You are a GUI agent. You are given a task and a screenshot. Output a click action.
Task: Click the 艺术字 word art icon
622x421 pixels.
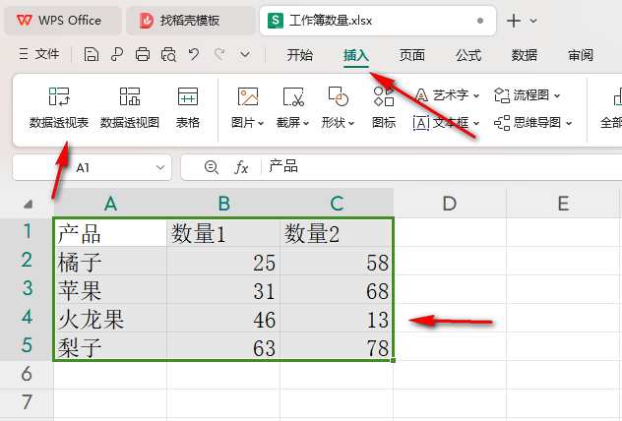pyautogui.click(x=421, y=95)
